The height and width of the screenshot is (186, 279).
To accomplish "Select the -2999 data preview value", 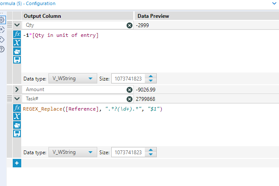I will 142,25.
